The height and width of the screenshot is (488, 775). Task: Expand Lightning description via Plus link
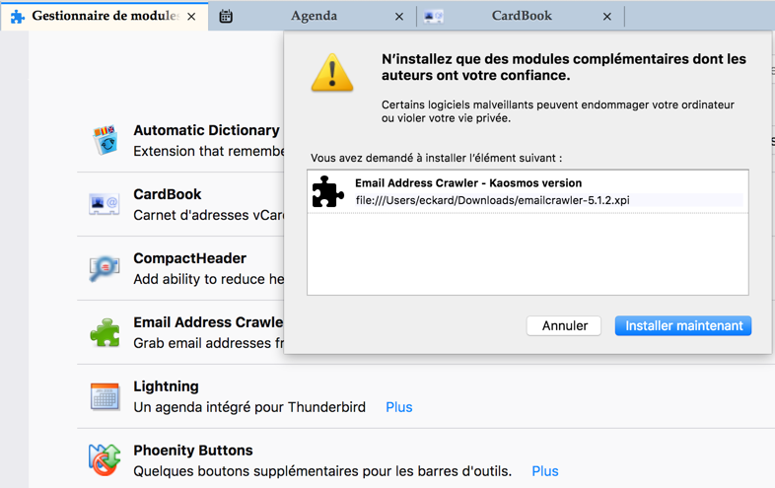point(399,407)
